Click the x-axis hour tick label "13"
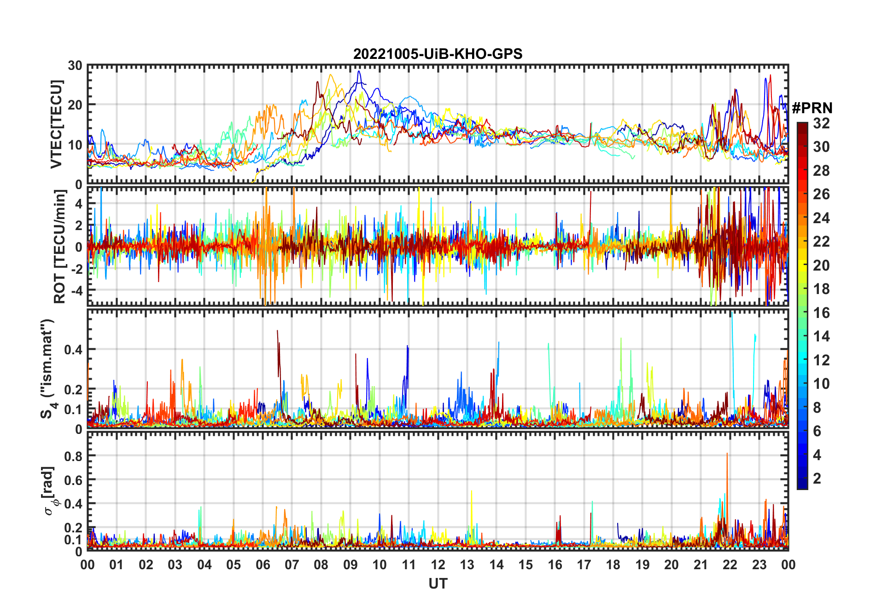876x612 pixels. click(x=467, y=565)
